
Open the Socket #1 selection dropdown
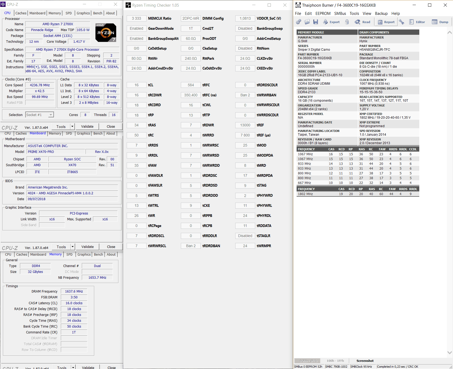coord(40,115)
